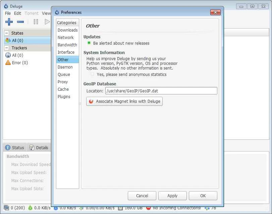Click the Cancel button
Image resolution: width=272 pixels, height=214 pixels.
[142, 196]
